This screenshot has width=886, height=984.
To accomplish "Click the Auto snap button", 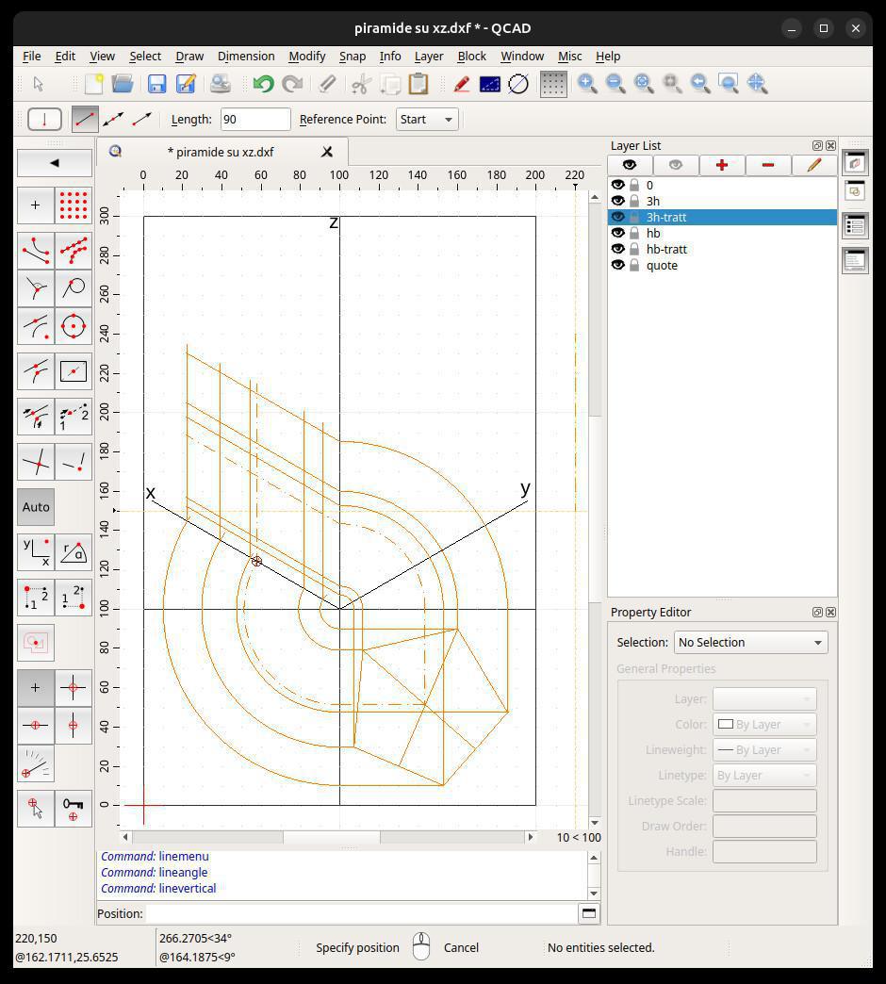I will tap(36, 507).
